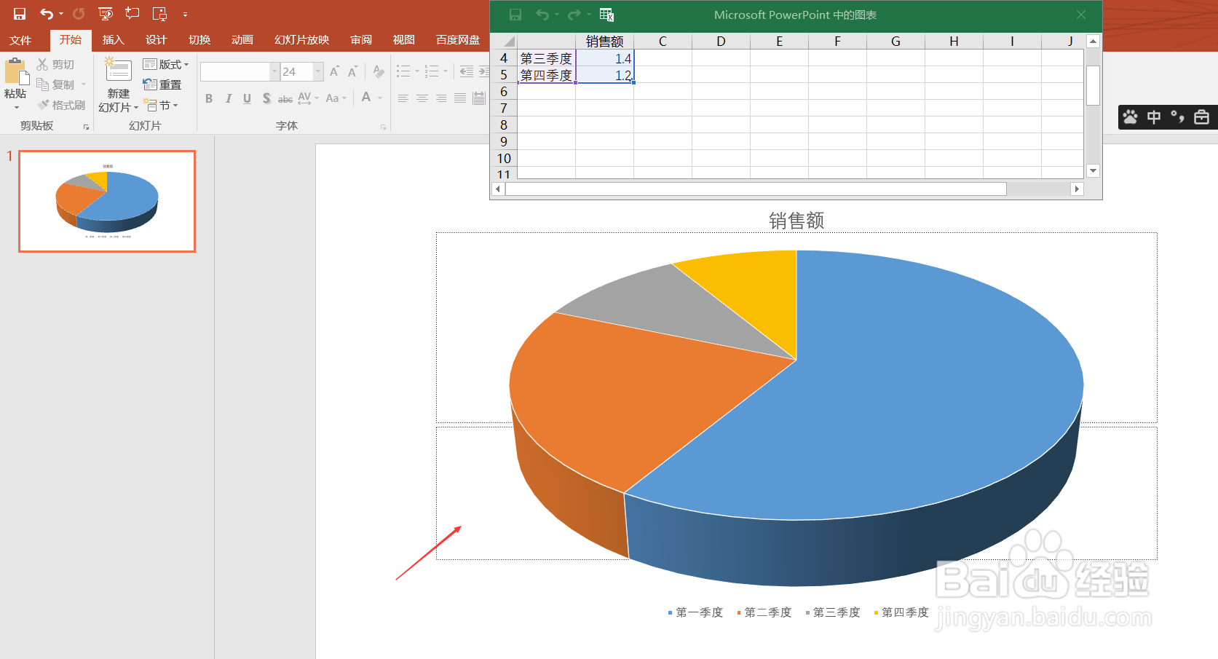The height and width of the screenshot is (659, 1218).
Task: Toggle underline formatting
Action: pos(247,98)
